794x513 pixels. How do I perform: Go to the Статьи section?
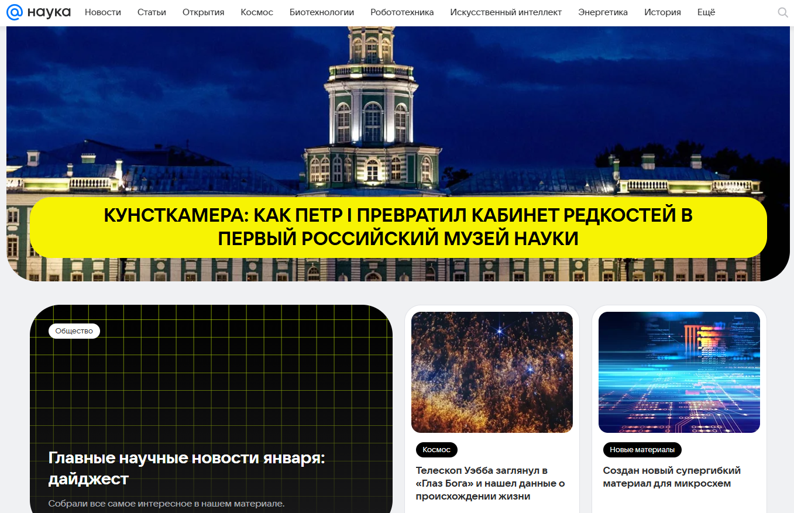pyautogui.click(x=152, y=12)
